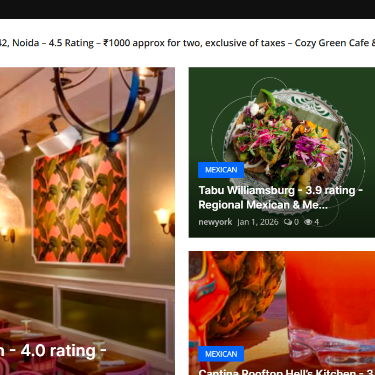Open MEXICAN category badge on Tabu Williamsburg card
Screen dimensions: 375x375
click(x=221, y=170)
